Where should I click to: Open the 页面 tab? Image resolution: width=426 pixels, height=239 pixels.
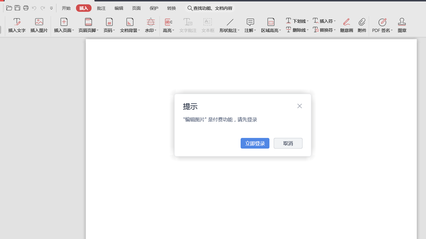(x=136, y=8)
